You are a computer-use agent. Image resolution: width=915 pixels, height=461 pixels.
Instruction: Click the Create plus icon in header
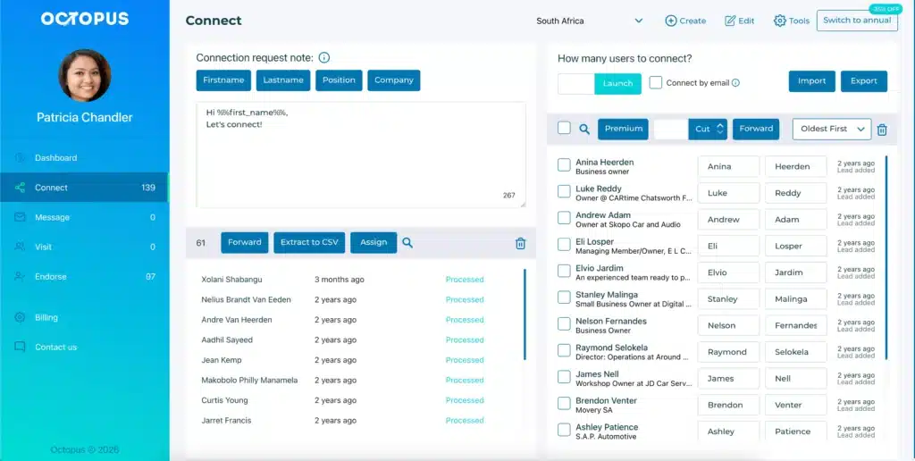(671, 21)
